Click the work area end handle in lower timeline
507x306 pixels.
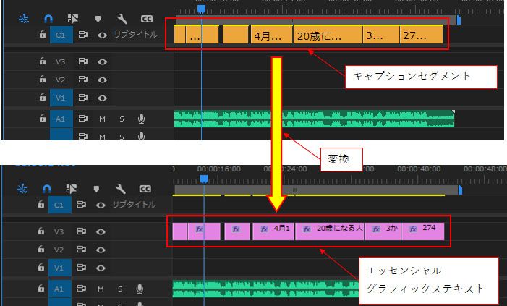(x=460, y=190)
